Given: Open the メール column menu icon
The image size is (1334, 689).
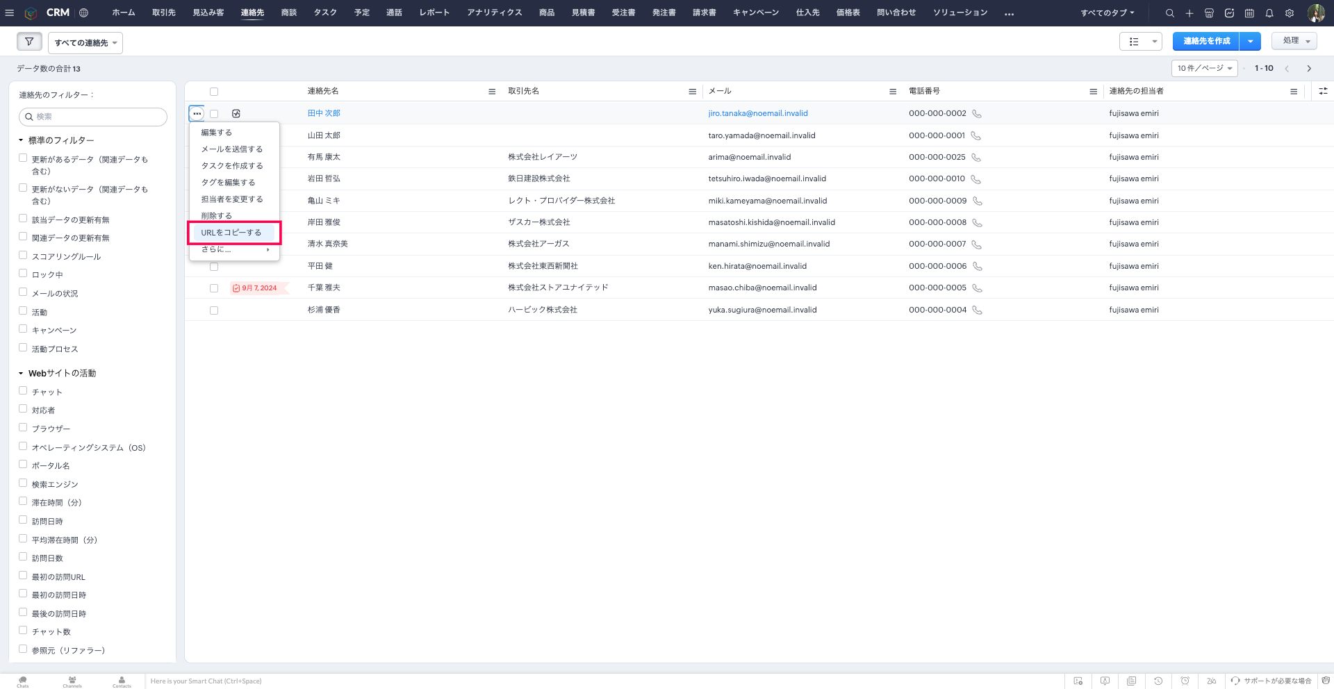Looking at the screenshot, I should [x=893, y=91].
